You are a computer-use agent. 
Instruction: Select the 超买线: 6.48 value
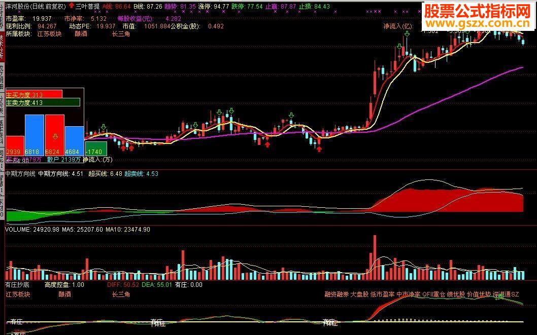click(105, 174)
